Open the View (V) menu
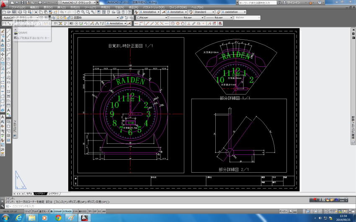The image size is (356, 222). coord(48,7)
